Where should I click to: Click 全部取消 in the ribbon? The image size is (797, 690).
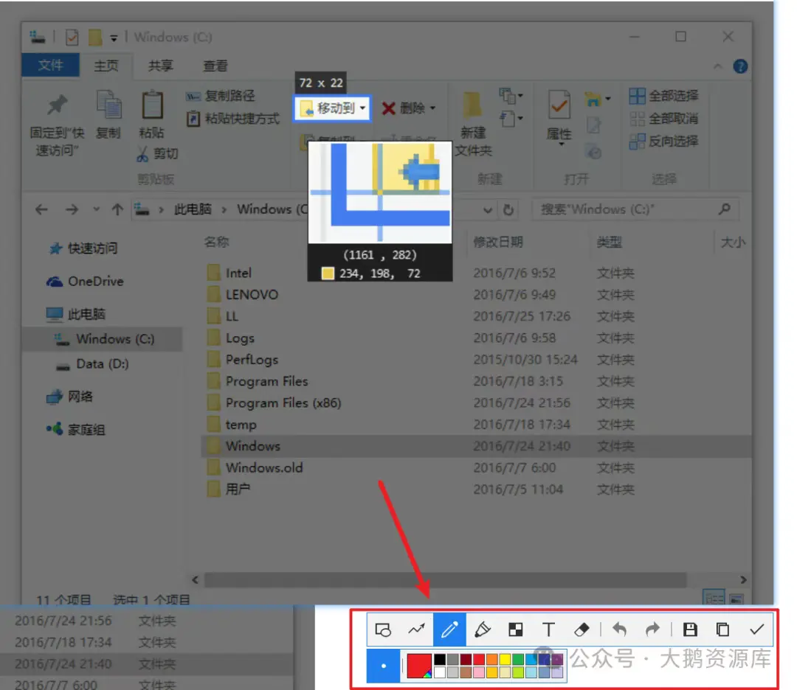663,119
